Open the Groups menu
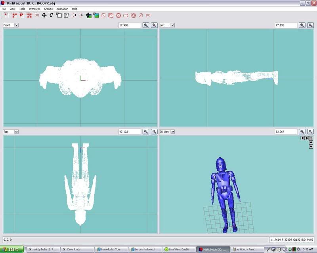The width and height of the screenshot is (317, 253). click(x=48, y=9)
